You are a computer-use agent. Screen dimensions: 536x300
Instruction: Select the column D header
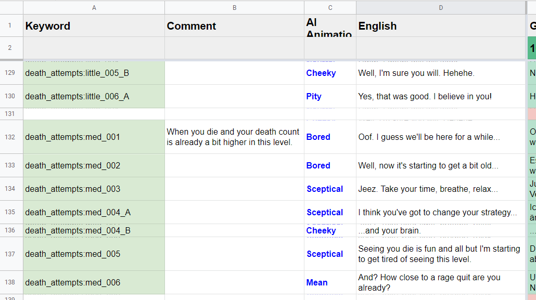pyautogui.click(x=441, y=8)
